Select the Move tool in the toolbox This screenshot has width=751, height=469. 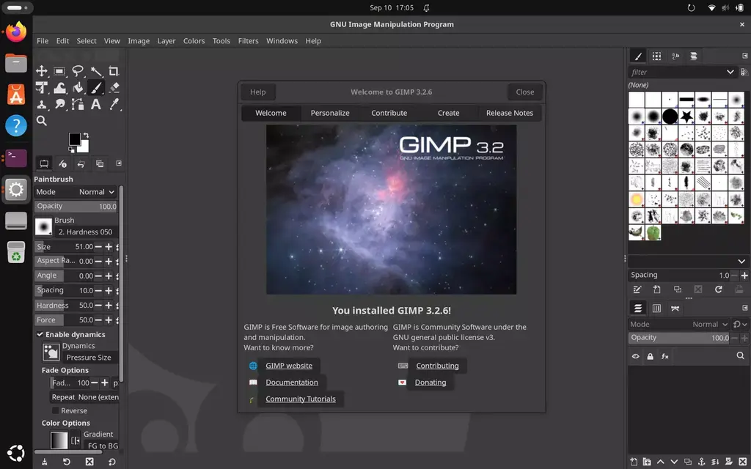[x=42, y=71]
